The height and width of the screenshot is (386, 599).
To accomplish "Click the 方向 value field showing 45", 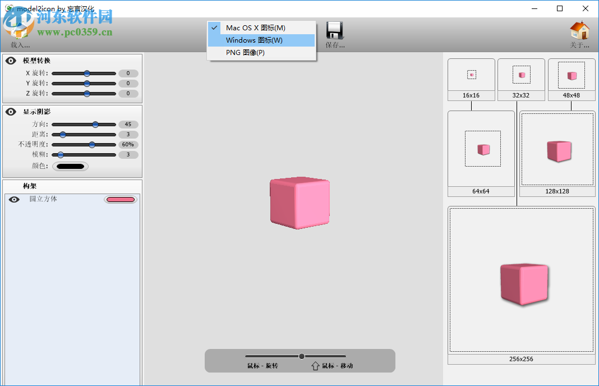I will (128, 124).
